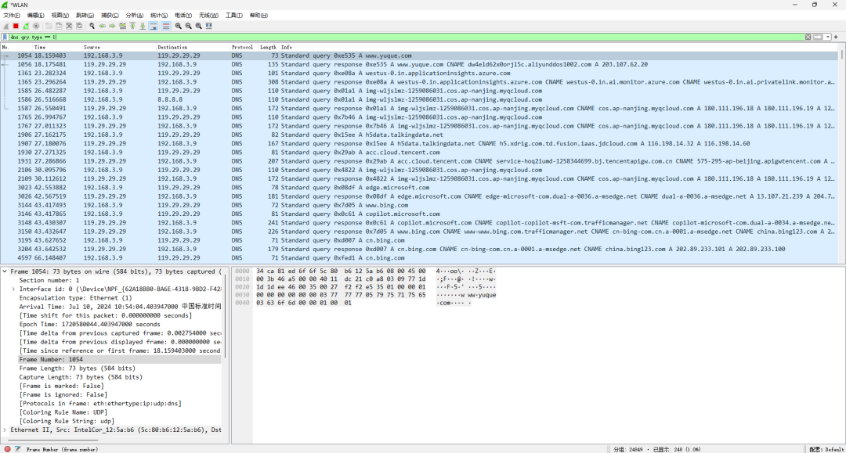Toggle packet list colorization
Image resolution: width=846 pixels, height=453 pixels.
pyautogui.click(x=165, y=26)
